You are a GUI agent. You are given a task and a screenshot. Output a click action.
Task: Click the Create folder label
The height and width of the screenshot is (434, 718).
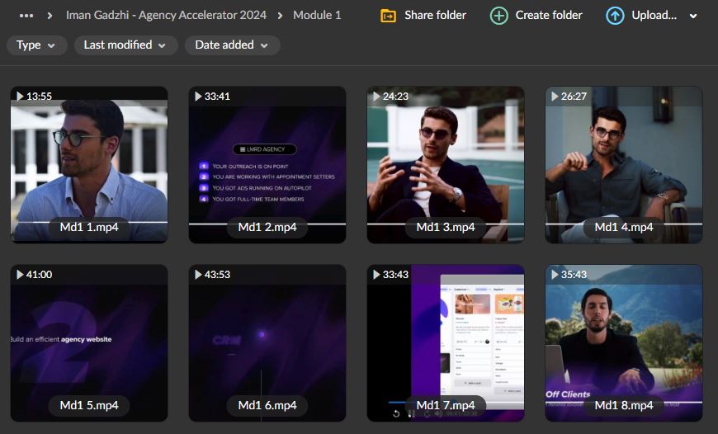pos(549,15)
